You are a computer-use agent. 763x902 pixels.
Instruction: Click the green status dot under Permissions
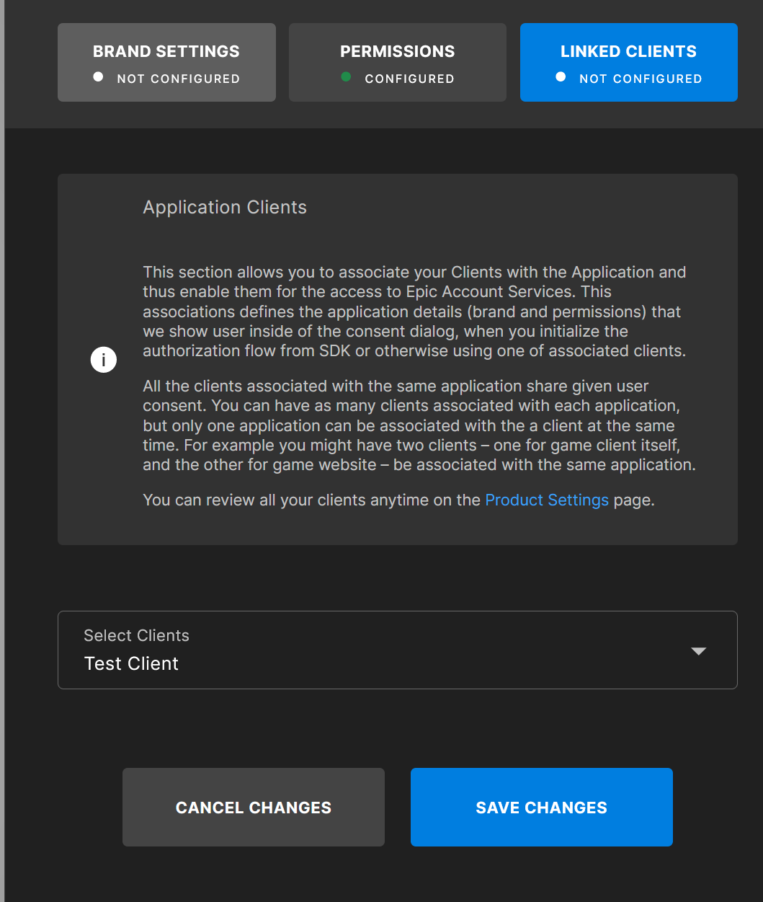pyautogui.click(x=346, y=77)
